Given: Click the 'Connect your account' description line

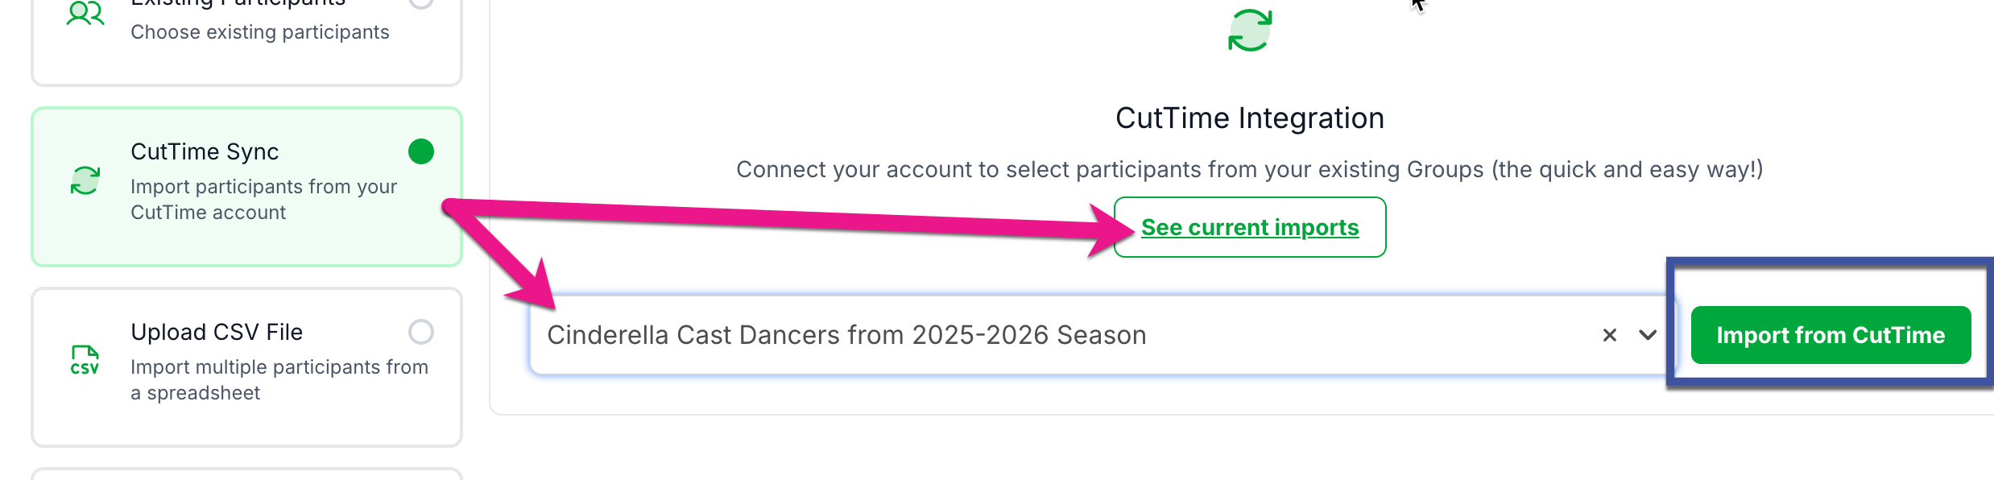Looking at the screenshot, I should [1250, 169].
